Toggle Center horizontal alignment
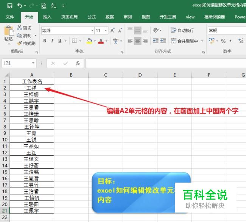Image resolution: width=246 pixels, height=222 pixels. click(x=138, y=41)
